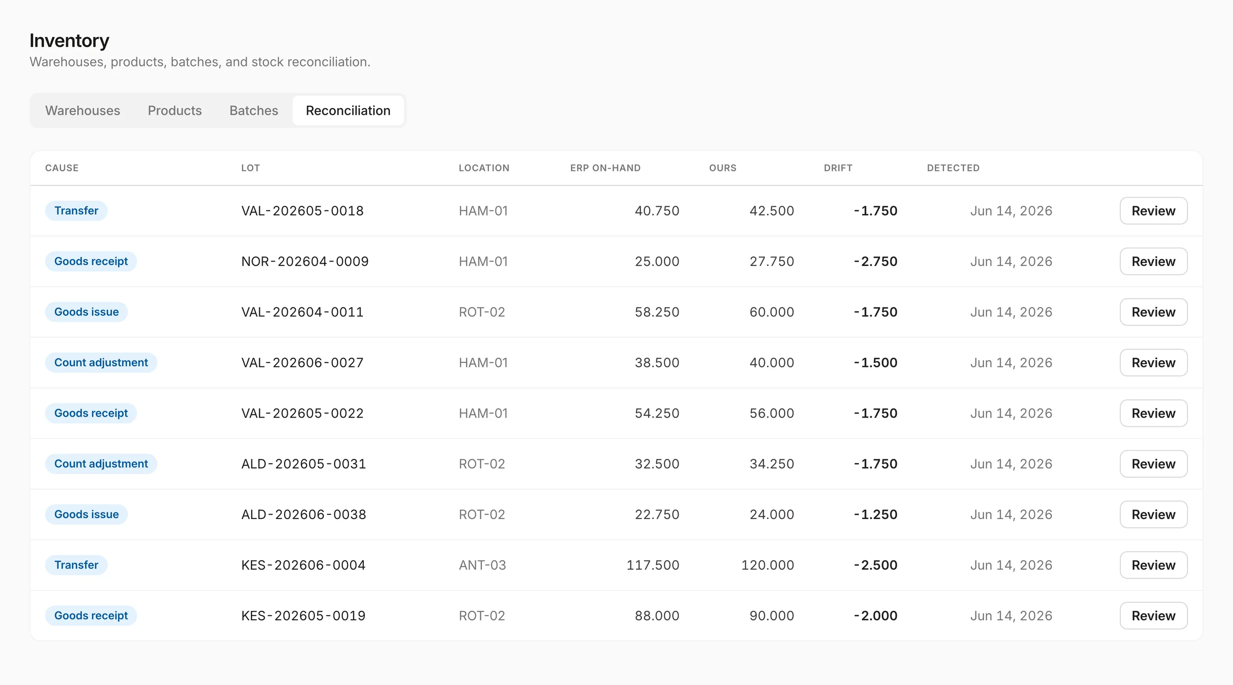
Task: Switch to the Warehouses tab
Action: tap(83, 111)
